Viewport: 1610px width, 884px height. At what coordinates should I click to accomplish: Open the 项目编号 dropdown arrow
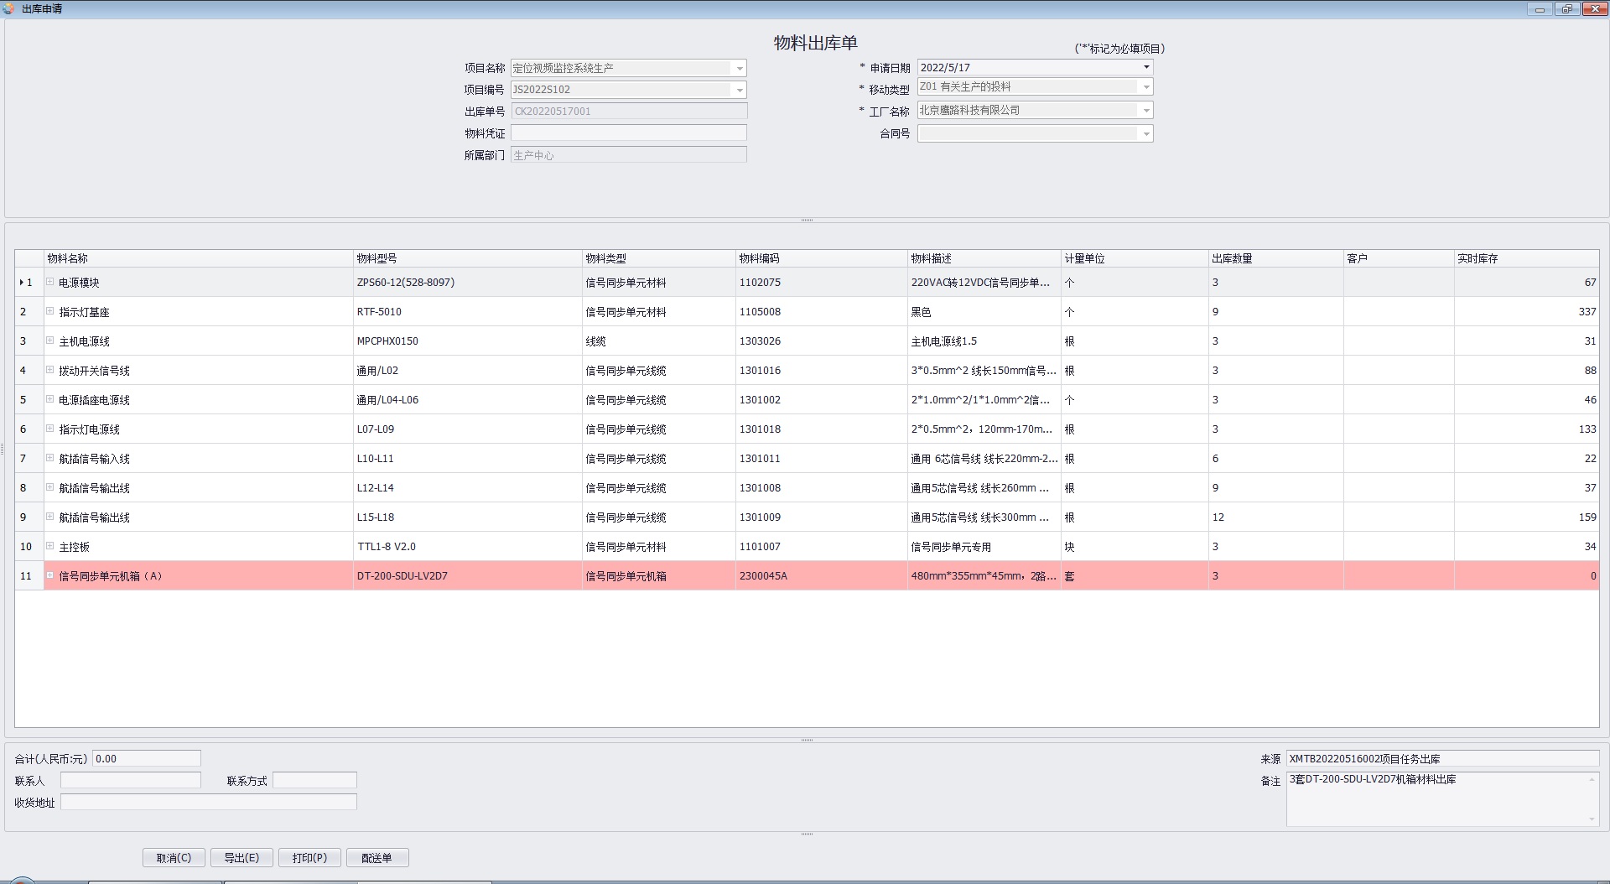[x=739, y=90]
